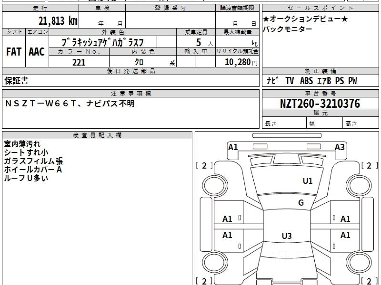Click the U1 mark on the hood
Screen dimensions: 381x285
308,181
